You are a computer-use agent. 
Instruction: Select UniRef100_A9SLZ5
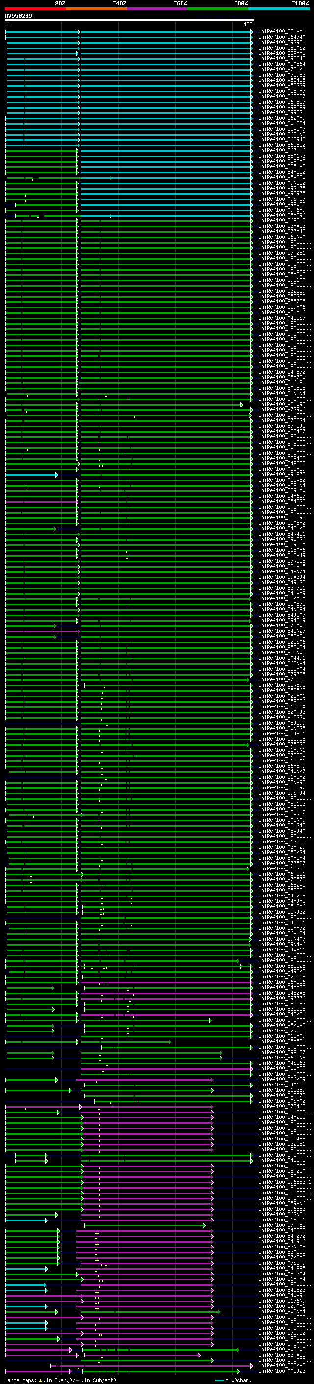[281, 188]
